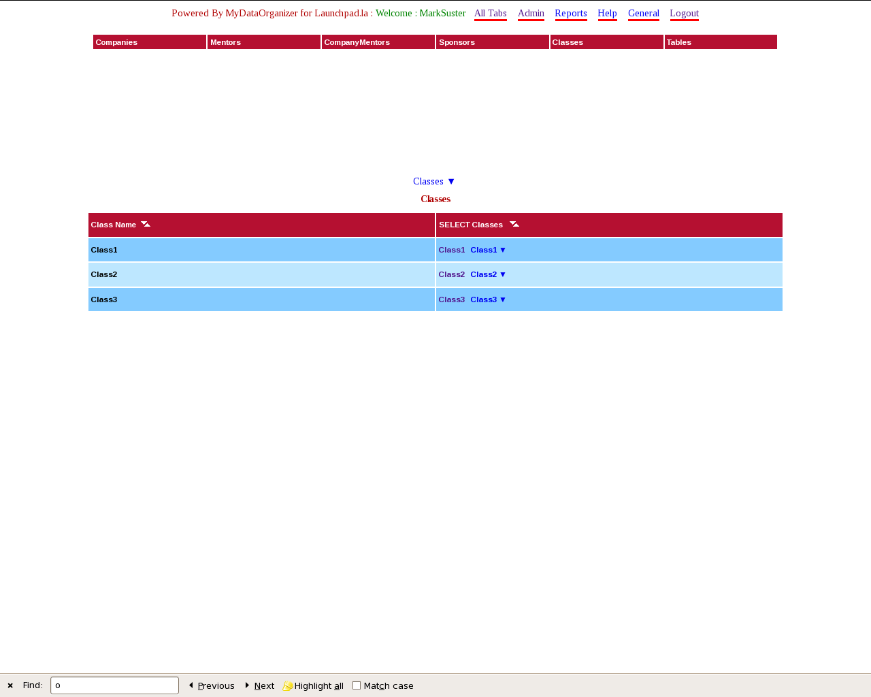Switch to the Mentors tab
Image resolution: width=871 pixels, height=697 pixels.
[x=264, y=42]
